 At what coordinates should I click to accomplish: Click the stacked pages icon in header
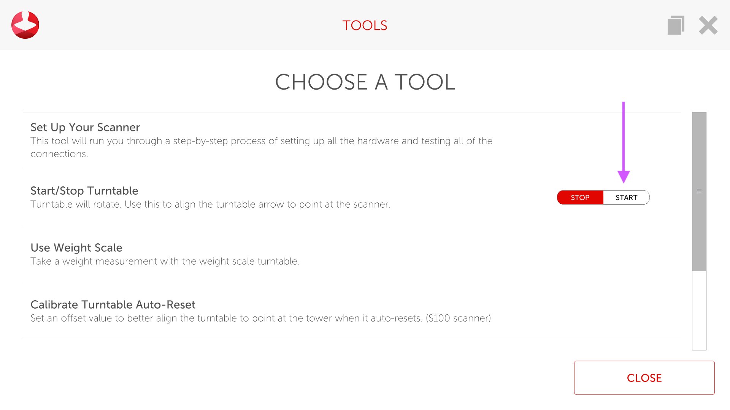click(x=676, y=25)
